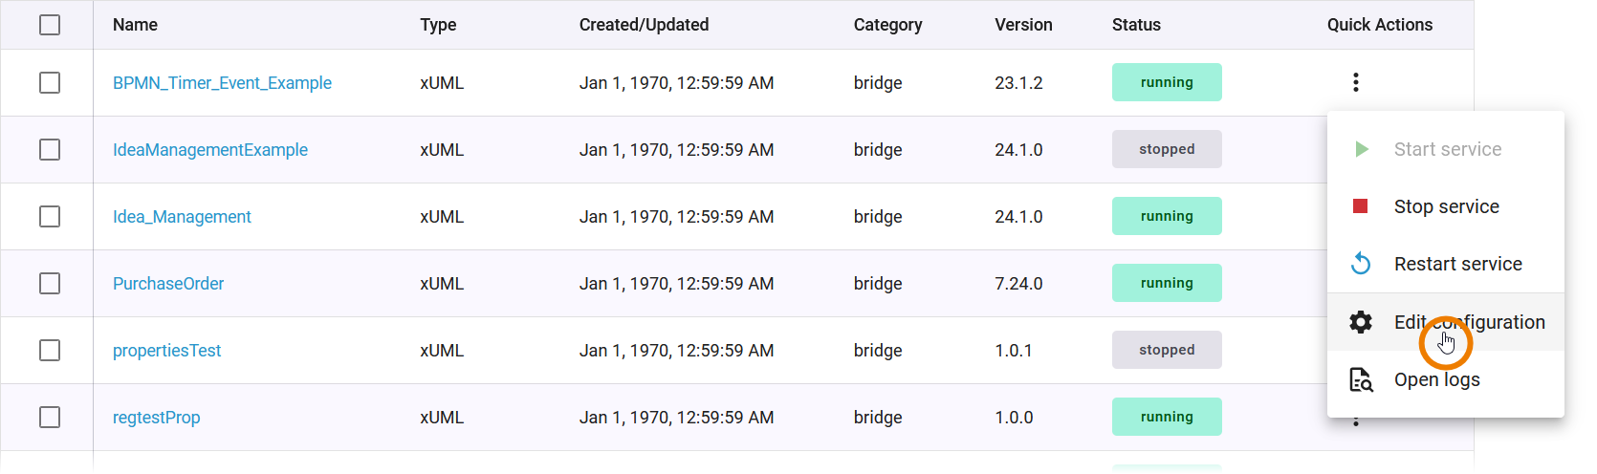This screenshot has height=474, width=1597.
Task: Toggle the select-all checkbox in header
Action: point(50,25)
